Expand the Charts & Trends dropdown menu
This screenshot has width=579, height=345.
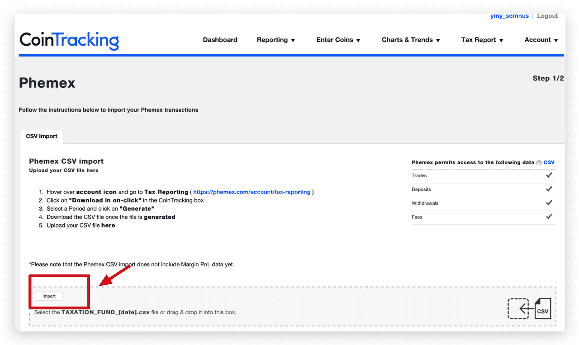click(411, 40)
